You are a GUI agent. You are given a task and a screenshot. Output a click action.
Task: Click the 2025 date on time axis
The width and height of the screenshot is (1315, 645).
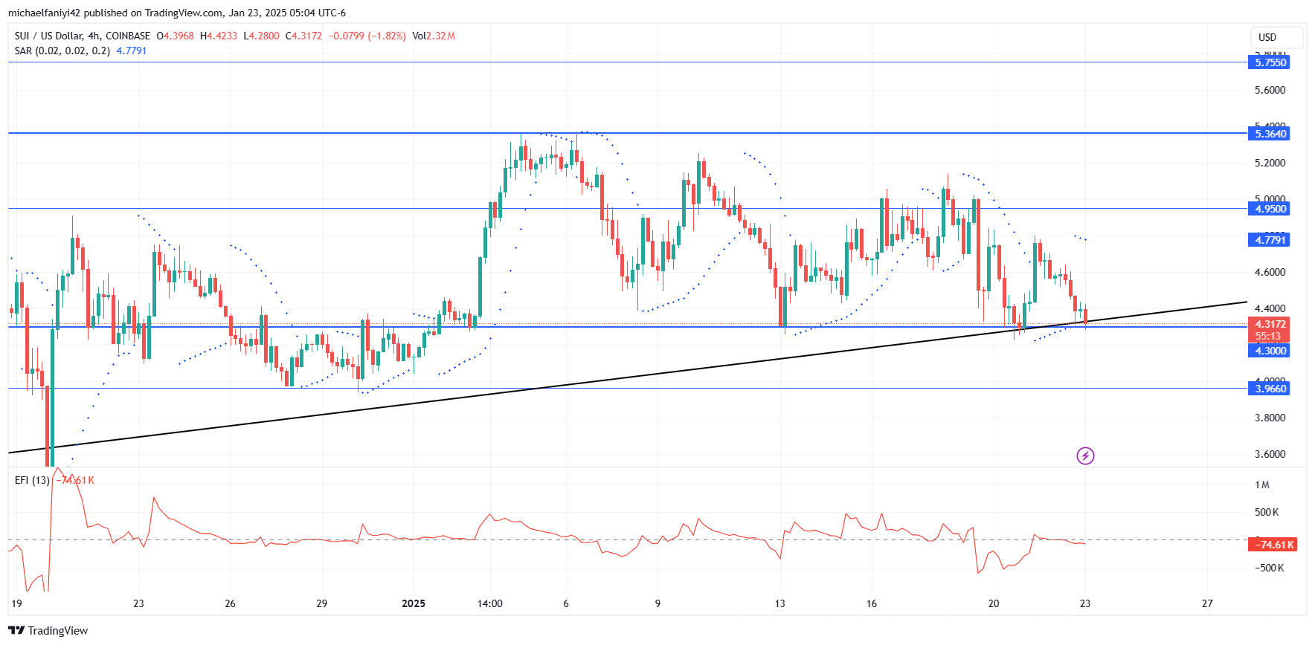413,603
